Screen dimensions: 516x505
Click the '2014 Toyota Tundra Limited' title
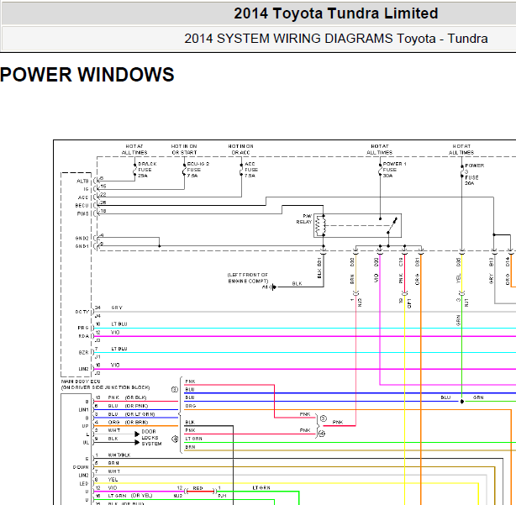335,13
